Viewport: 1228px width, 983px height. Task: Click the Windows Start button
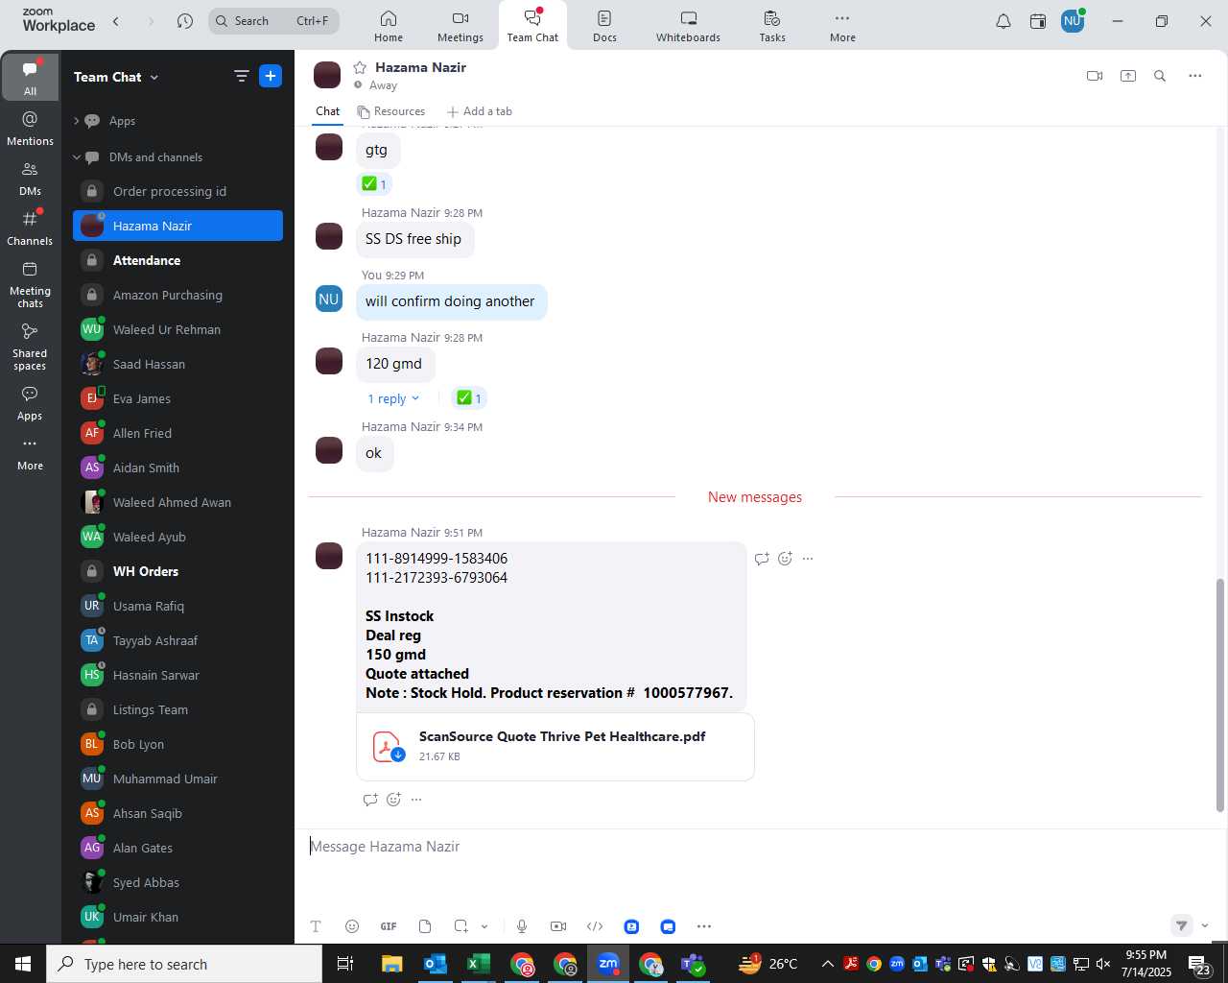[x=23, y=964]
